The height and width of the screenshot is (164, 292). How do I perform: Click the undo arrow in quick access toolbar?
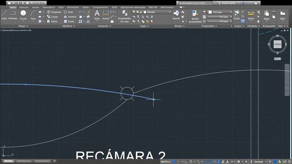[x=32, y=3]
